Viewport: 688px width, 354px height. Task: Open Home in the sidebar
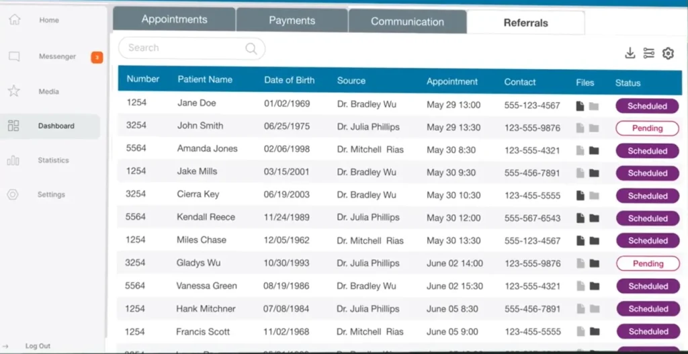(x=49, y=20)
